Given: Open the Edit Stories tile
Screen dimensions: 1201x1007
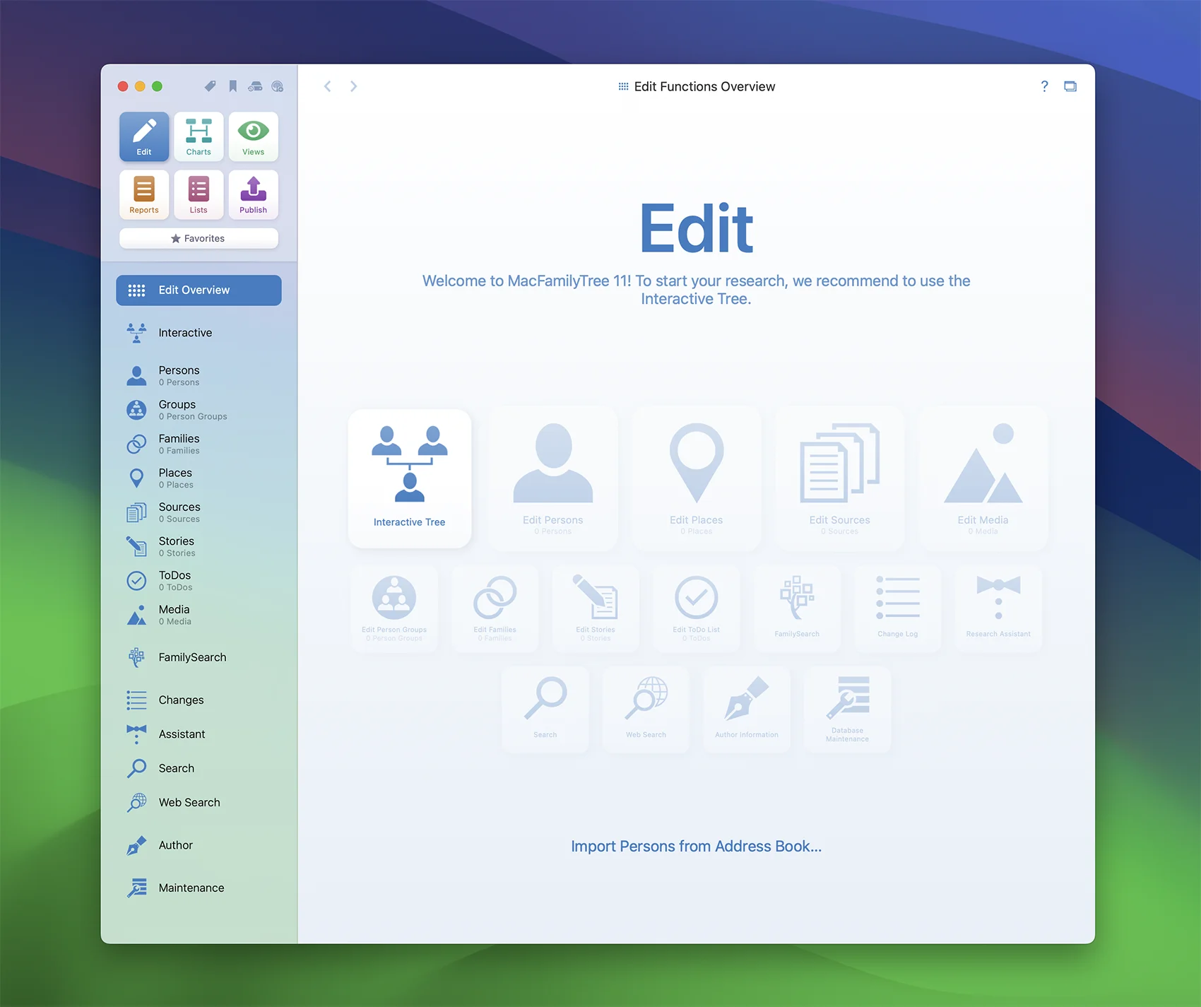Looking at the screenshot, I should pos(596,608).
